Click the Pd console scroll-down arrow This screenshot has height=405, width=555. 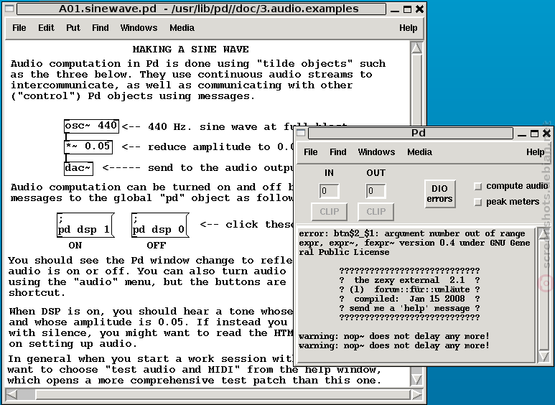coord(544,356)
